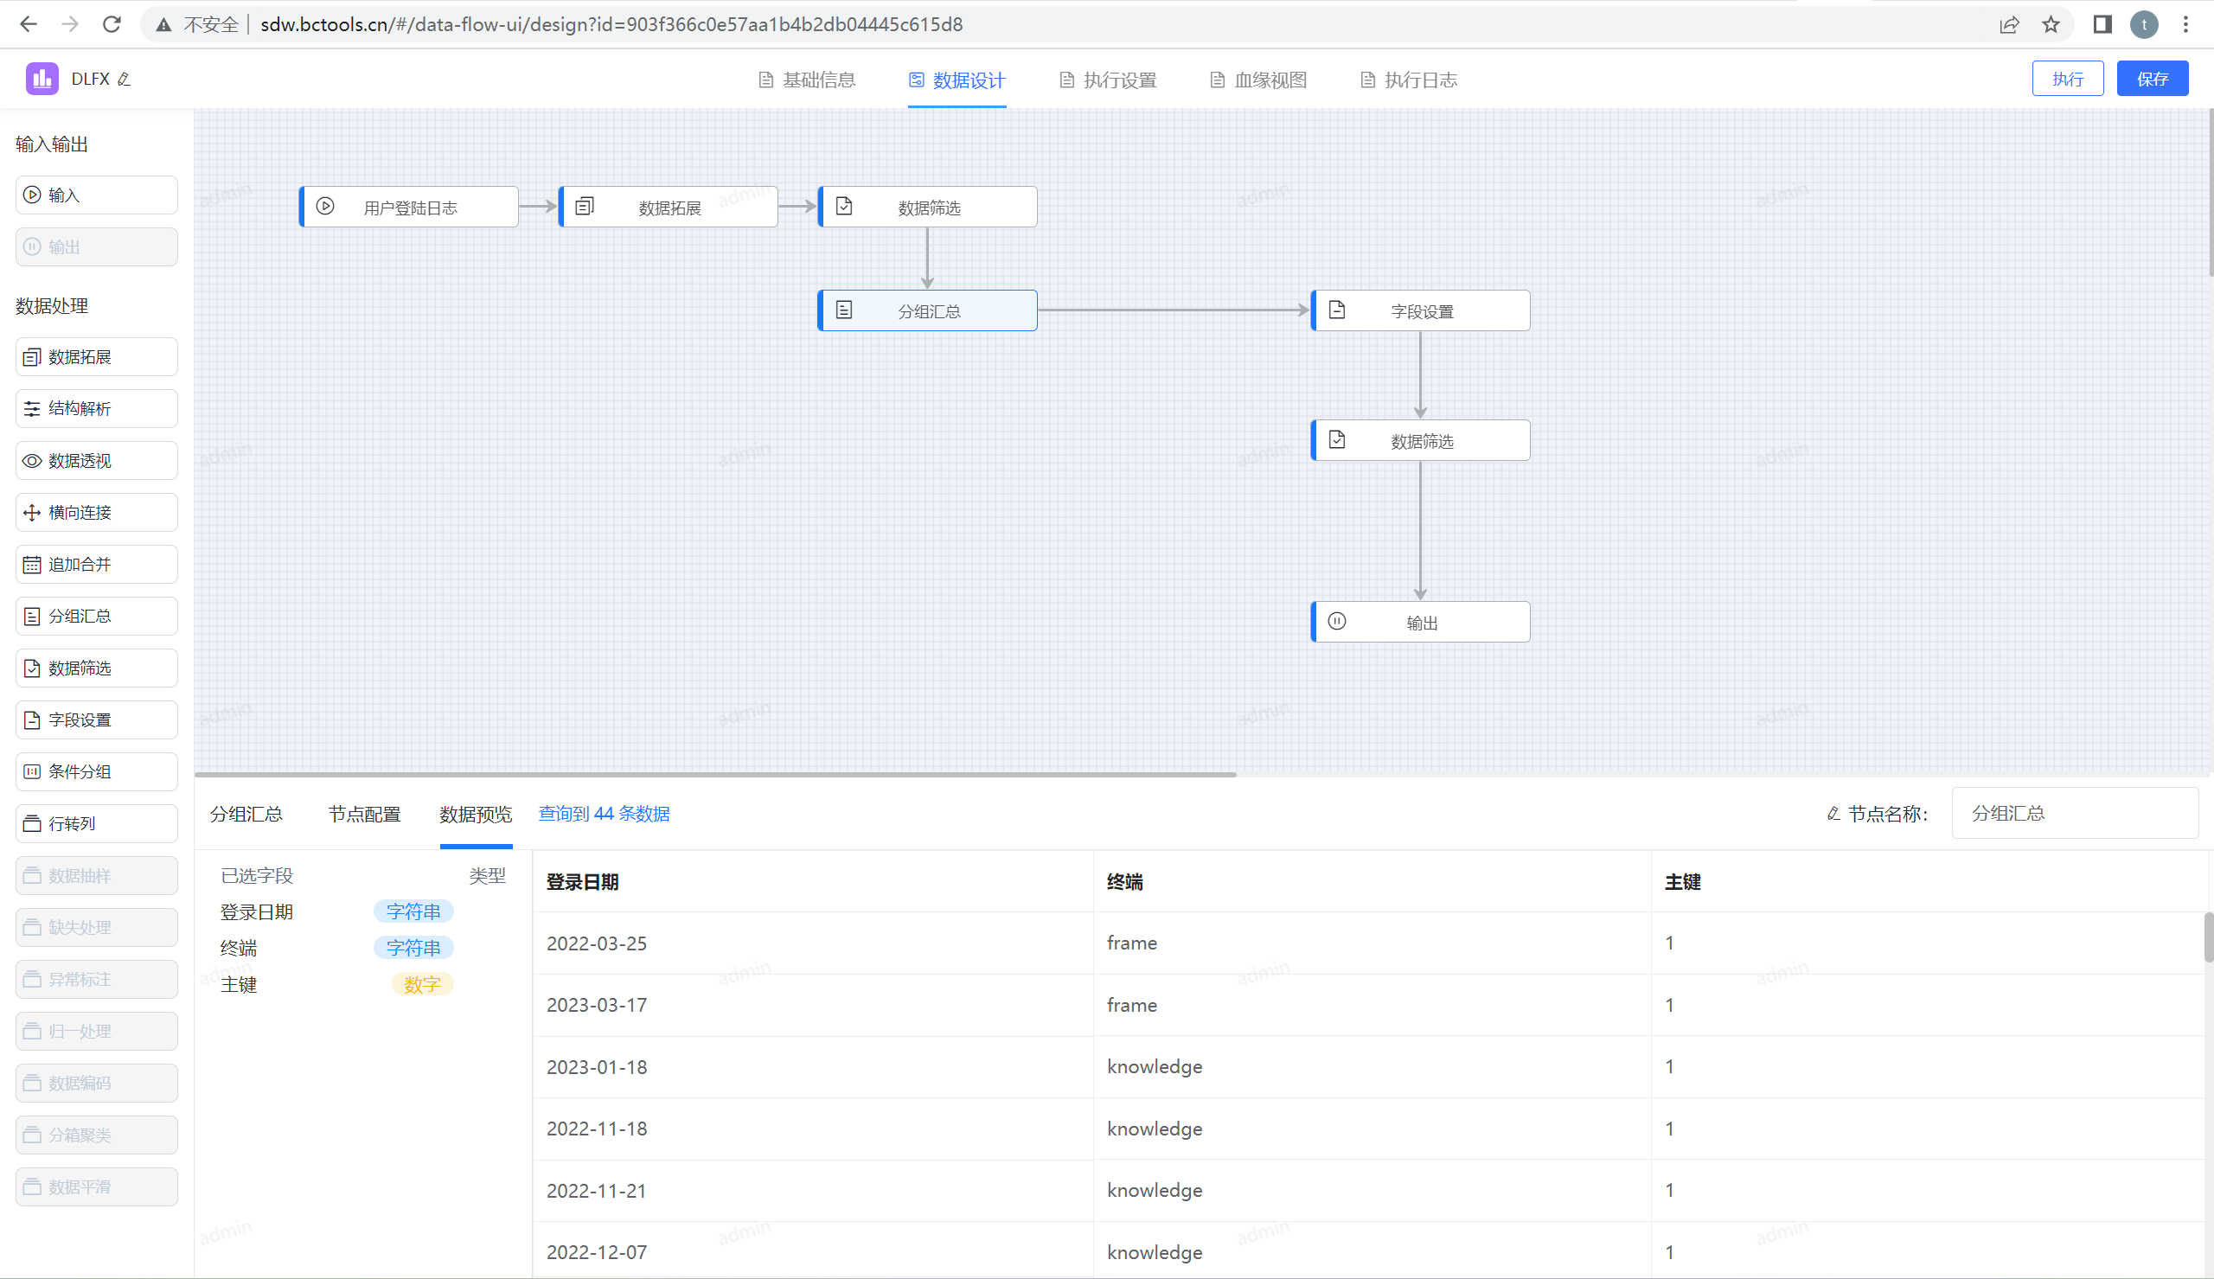
Task: Click the blue 保存 button
Action: tap(2152, 79)
